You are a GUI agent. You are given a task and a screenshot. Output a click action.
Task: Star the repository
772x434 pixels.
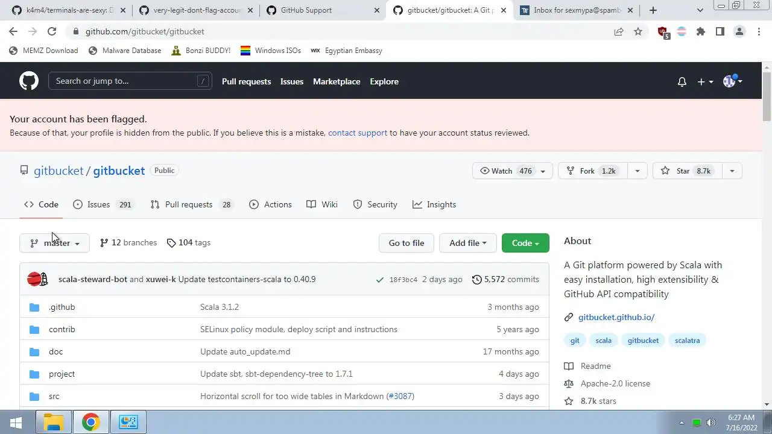[x=687, y=171]
